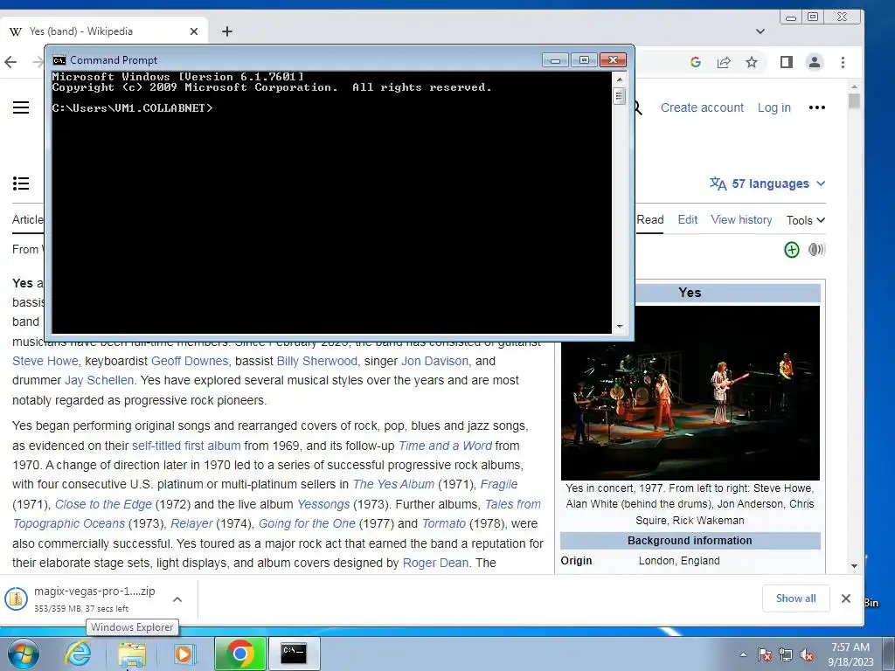
Task: Open Yes concert 1977 infobox photo
Action: [690, 393]
